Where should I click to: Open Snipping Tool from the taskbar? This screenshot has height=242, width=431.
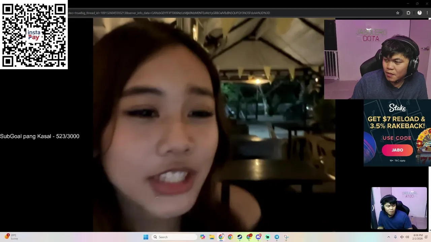286,237
